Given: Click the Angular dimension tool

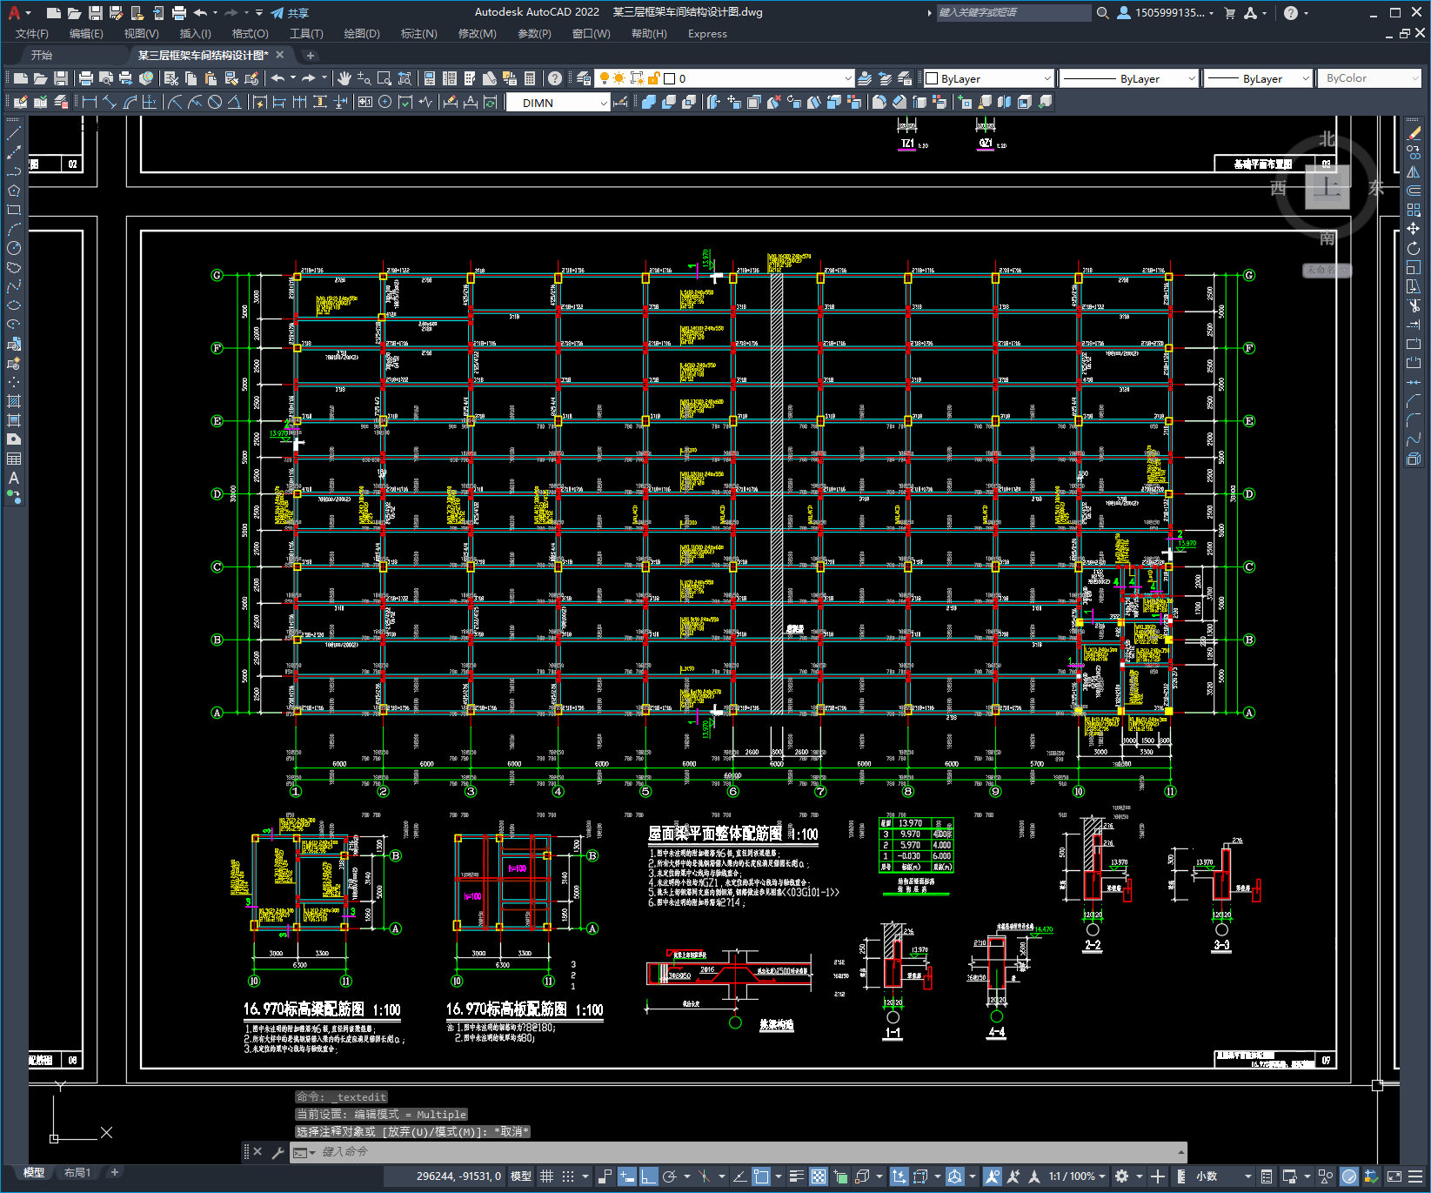Looking at the screenshot, I should tap(234, 102).
